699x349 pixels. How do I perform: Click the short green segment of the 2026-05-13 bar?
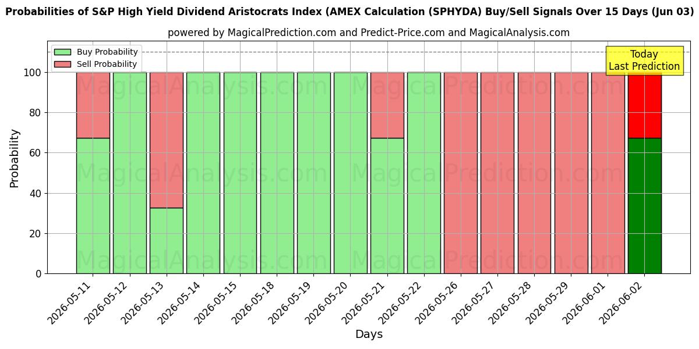click(167, 241)
